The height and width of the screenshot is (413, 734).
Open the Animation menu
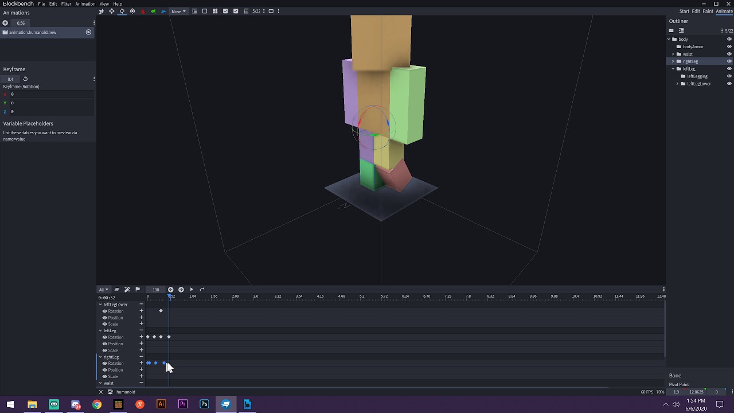pyautogui.click(x=85, y=4)
